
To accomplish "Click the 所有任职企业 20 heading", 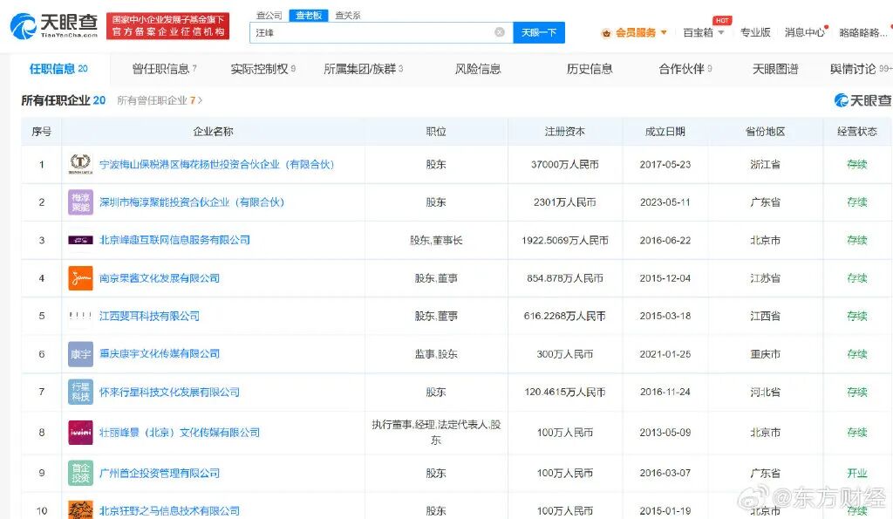I will pyautogui.click(x=63, y=100).
